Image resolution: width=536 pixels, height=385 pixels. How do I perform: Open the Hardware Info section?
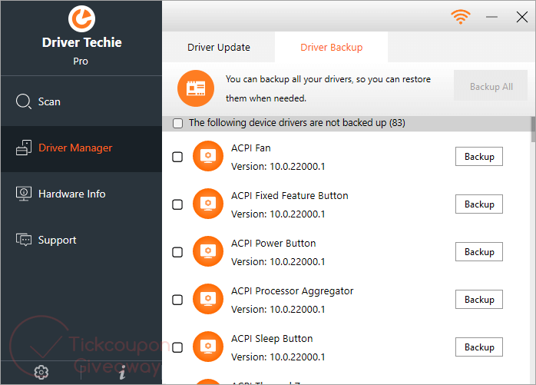coord(81,194)
